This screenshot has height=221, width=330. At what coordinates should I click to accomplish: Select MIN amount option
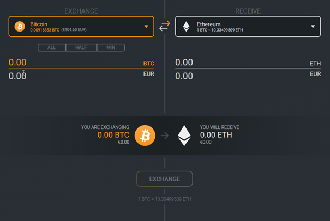point(111,47)
